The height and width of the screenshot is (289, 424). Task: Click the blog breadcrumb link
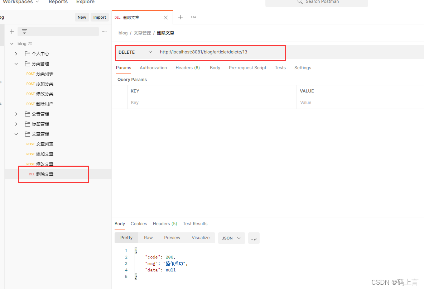pos(123,33)
